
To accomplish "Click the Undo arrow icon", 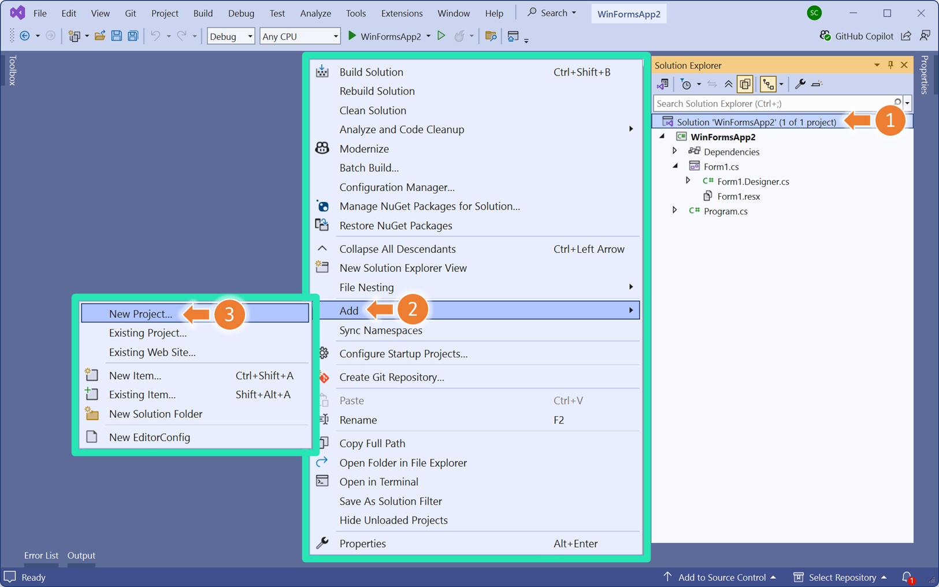I will coord(155,36).
